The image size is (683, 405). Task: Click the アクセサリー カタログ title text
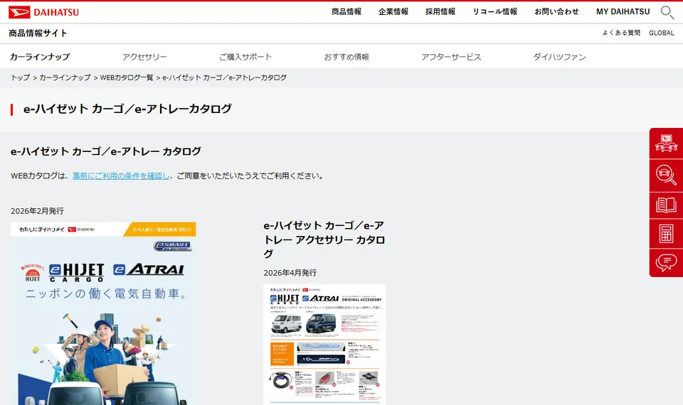(324, 239)
